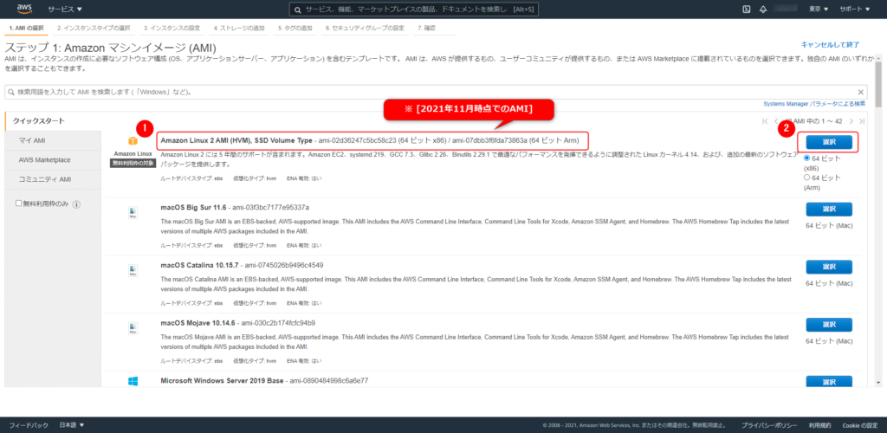Switch to 5. タグの追加 tab

coord(295,28)
